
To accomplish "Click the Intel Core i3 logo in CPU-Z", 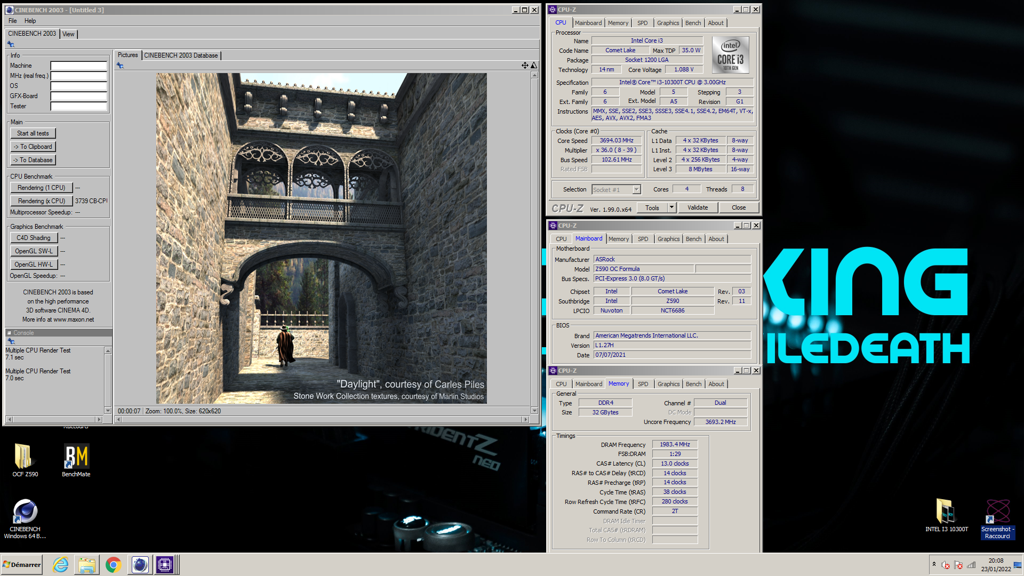I will [730, 55].
